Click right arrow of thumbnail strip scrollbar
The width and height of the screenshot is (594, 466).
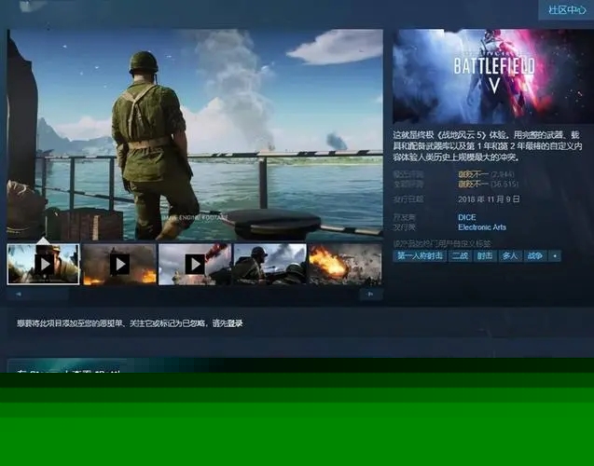point(371,295)
